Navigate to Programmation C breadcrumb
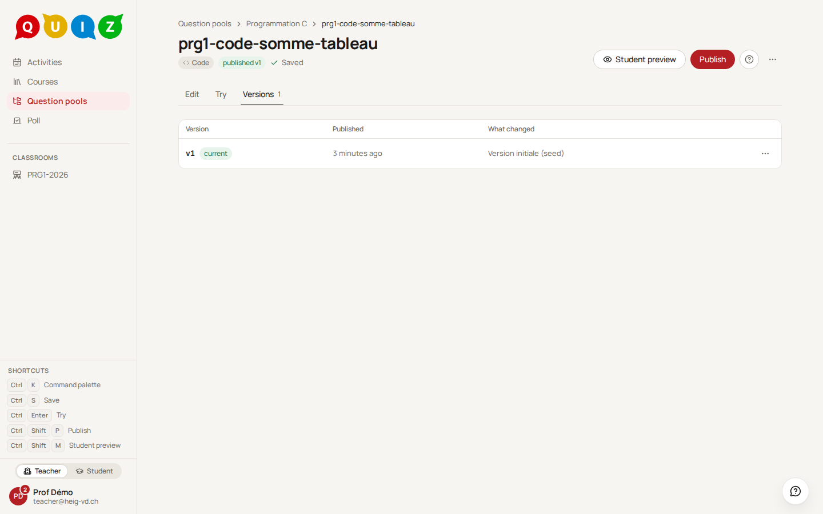This screenshot has width=823, height=514. click(277, 23)
